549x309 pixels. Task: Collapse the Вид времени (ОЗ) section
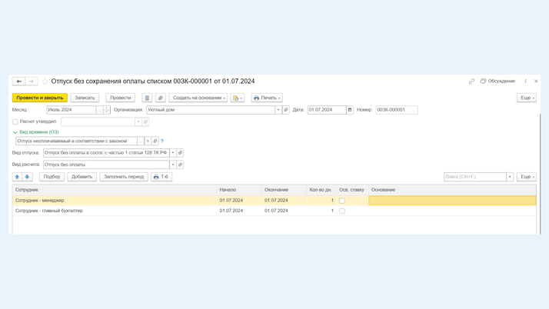pyautogui.click(x=15, y=132)
